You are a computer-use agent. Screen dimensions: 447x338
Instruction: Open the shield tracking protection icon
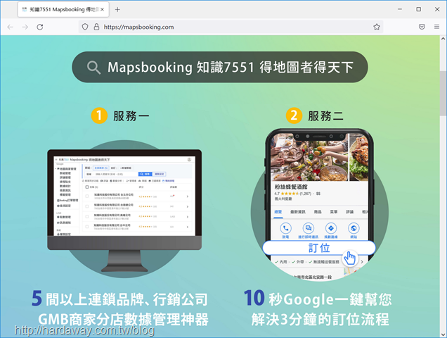(85, 27)
